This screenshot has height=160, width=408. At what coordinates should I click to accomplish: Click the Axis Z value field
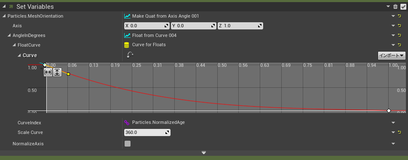pyautogui.click(x=240, y=26)
